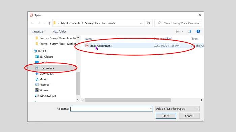Expand the File name history dropdown
236x132 pixels.
[151, 109]
